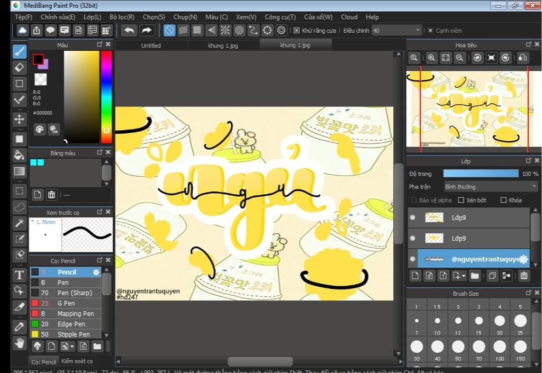542x373 pixels.
Task: Switch to the Kiểm soát cọ tab
Action: (x=77, y=361)
